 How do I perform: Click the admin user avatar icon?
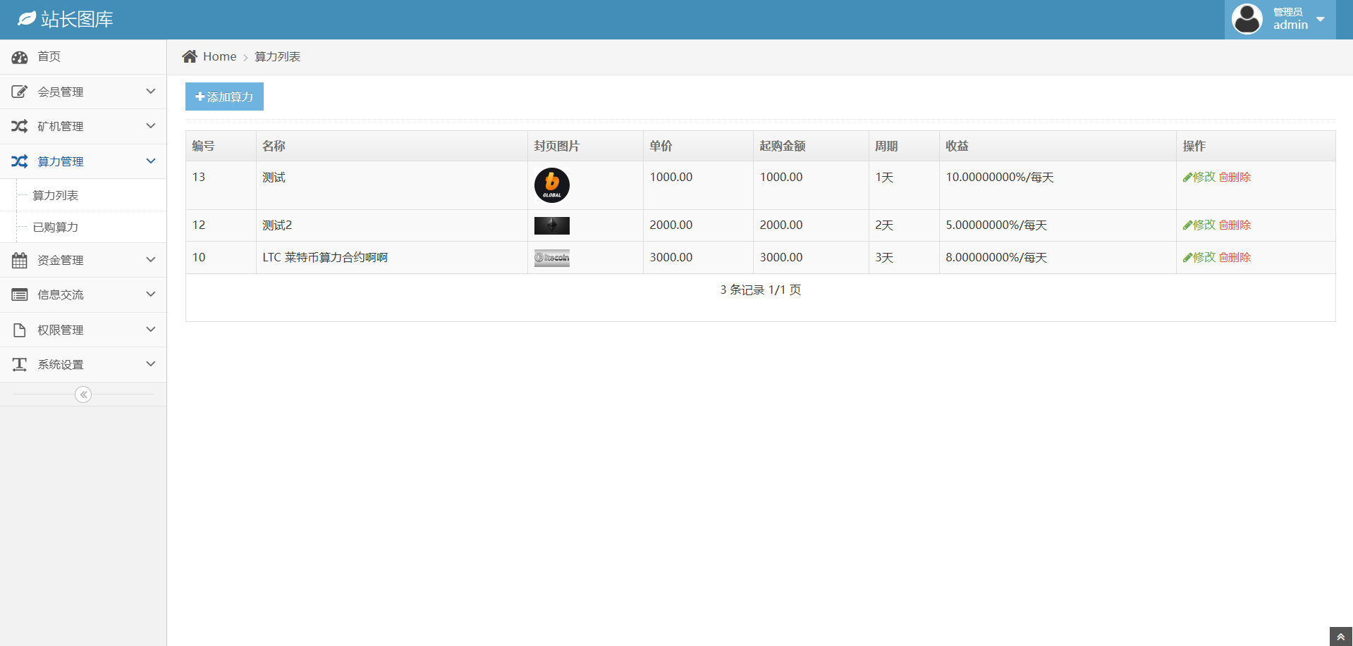1247,19
